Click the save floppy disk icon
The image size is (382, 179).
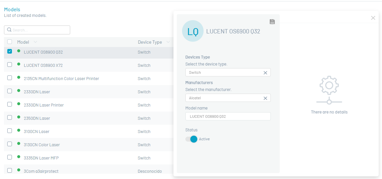pyautogui.click(x=272, y=22)
